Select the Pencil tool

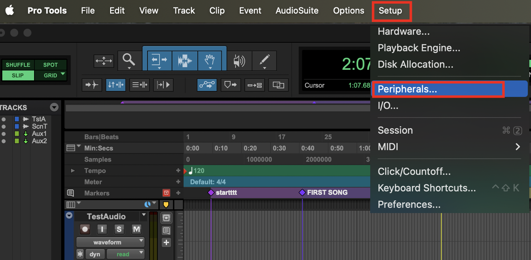click(264, 61)
